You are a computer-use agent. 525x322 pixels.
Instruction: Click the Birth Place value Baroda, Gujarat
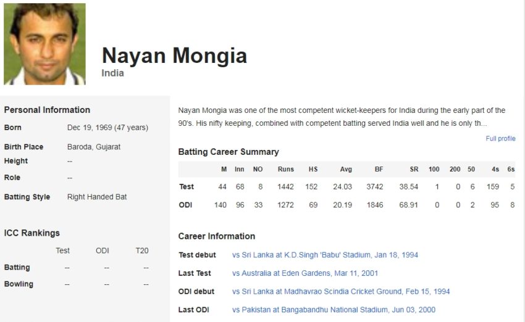[94, 147]
